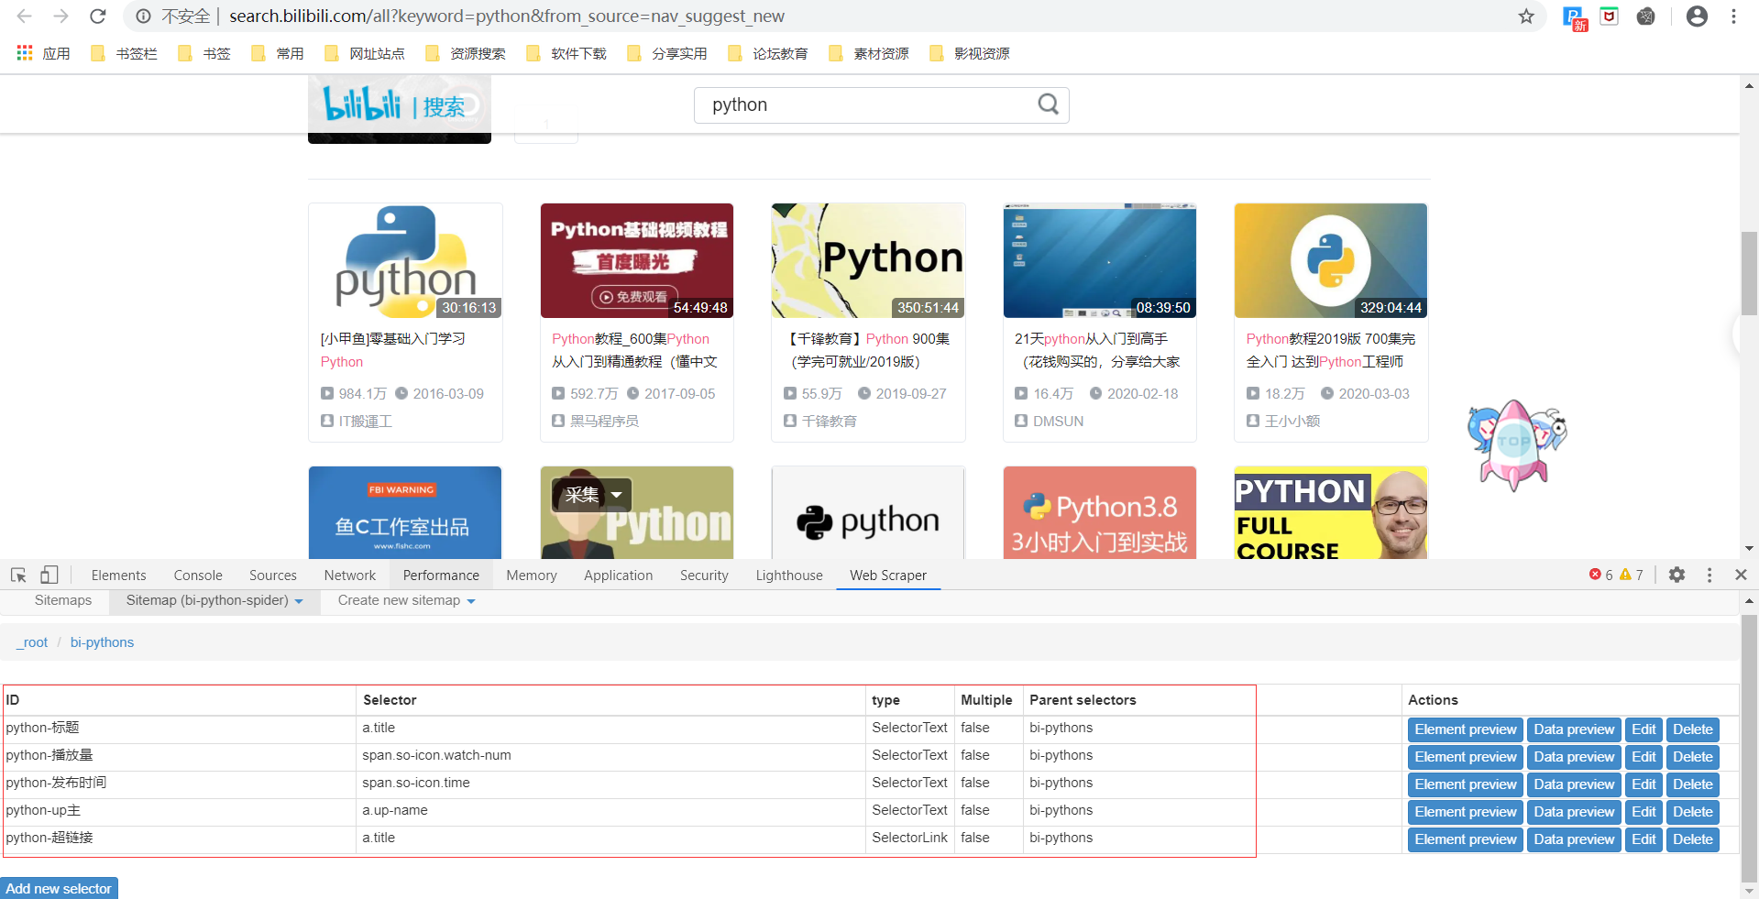
Task: Click the rocket back-to-top icon
Action: (1516, 444)
